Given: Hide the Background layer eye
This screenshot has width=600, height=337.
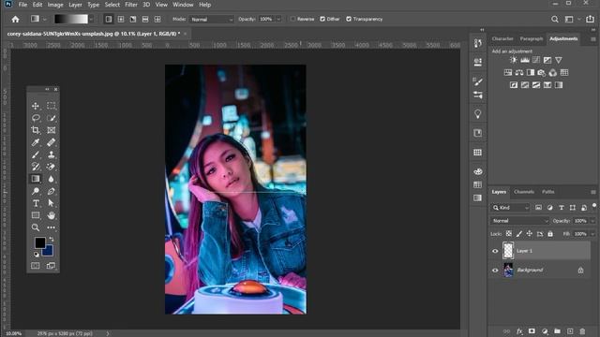Looking at the screenshot, I should tap(495, 271).
